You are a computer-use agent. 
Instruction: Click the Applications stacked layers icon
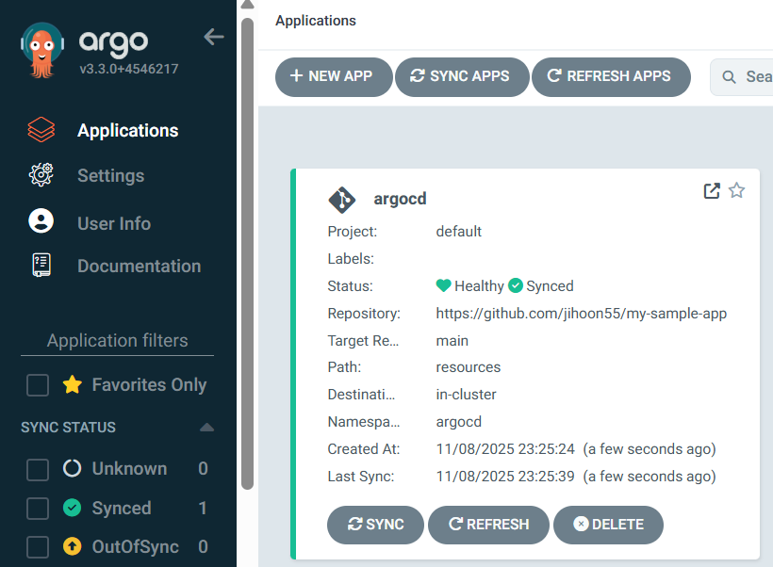tap(41, 130)
